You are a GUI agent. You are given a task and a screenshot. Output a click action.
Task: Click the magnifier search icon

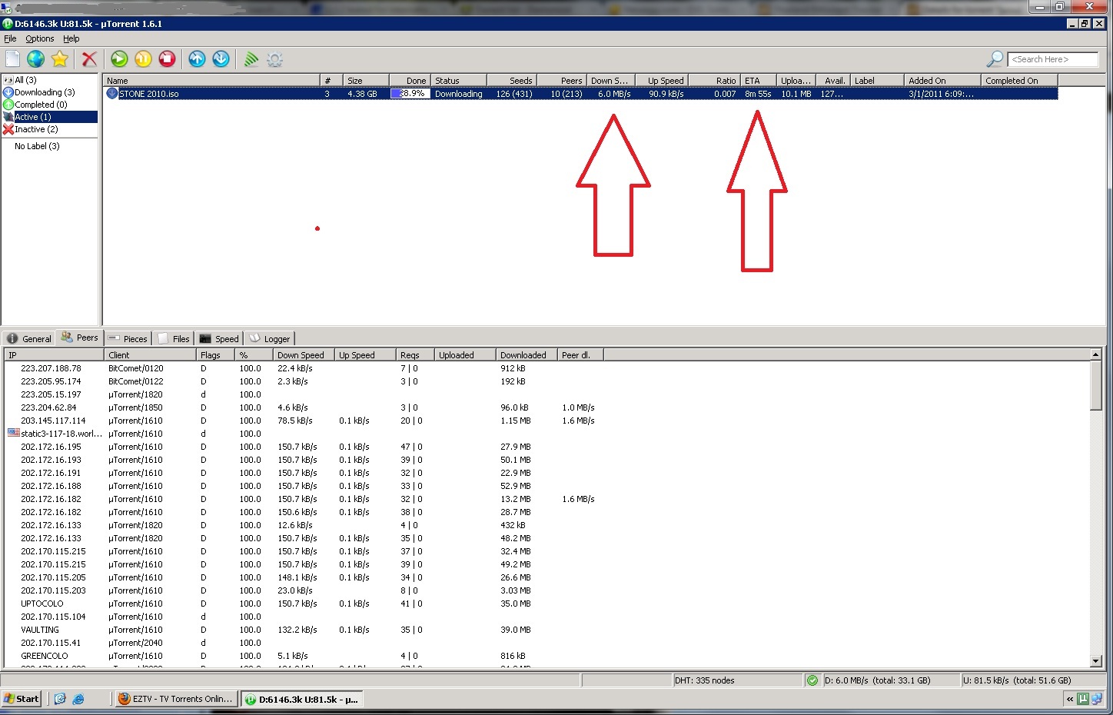click(x=995, y=59)
